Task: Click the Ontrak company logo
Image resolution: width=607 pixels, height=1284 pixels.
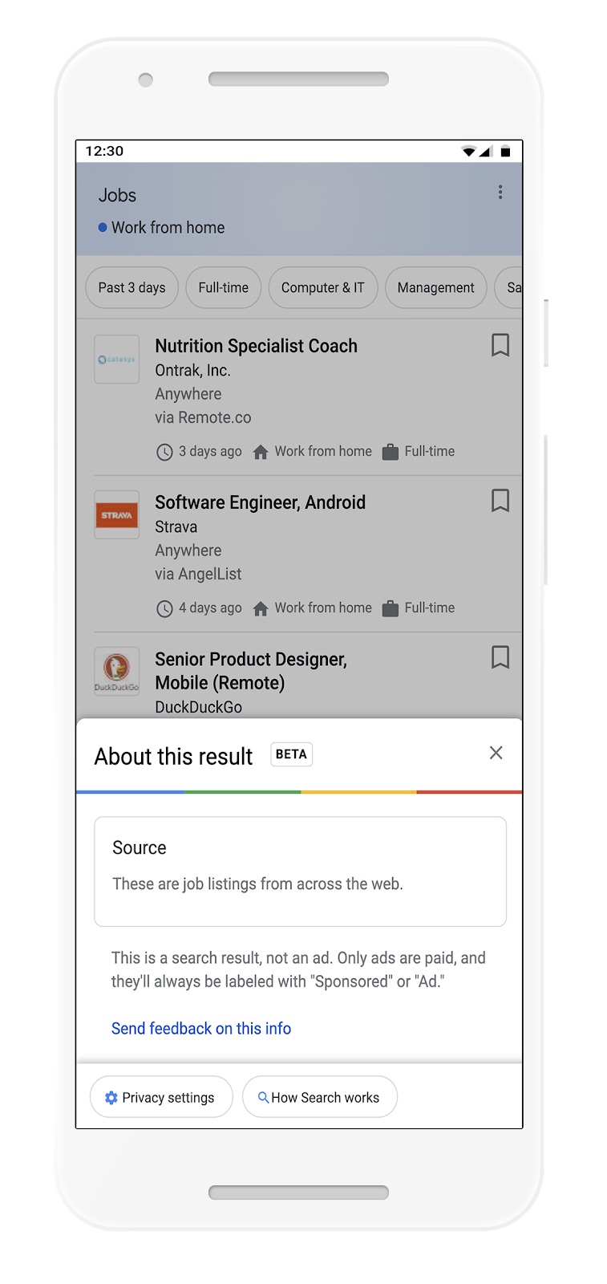Action: [x=117, y=360]
